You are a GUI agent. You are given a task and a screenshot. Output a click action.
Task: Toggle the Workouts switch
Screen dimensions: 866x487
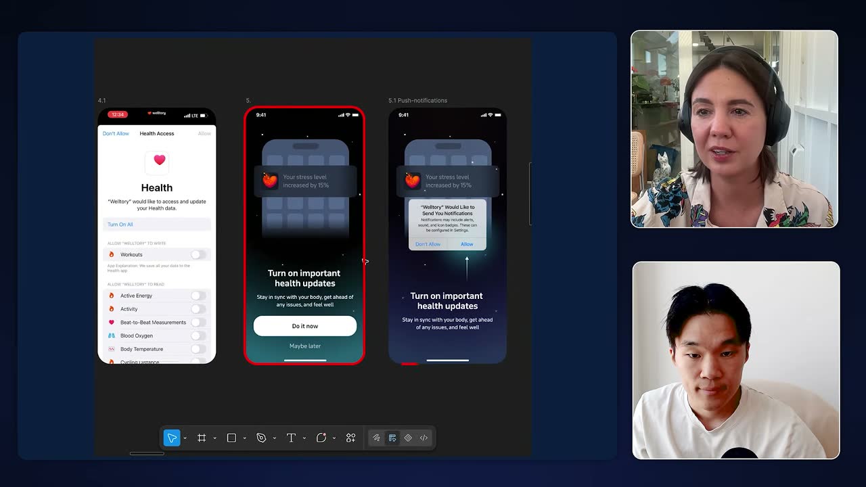198,255
